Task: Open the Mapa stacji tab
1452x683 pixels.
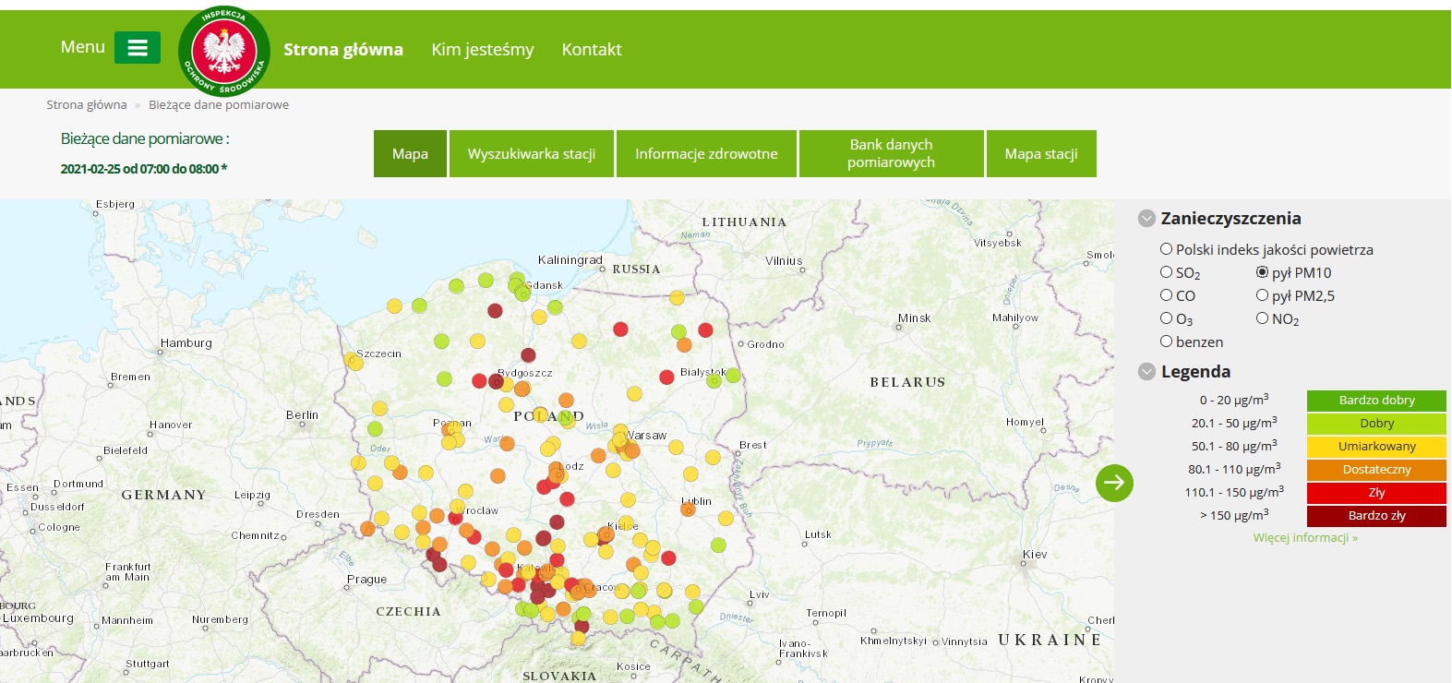Action: coord(1041,153)
